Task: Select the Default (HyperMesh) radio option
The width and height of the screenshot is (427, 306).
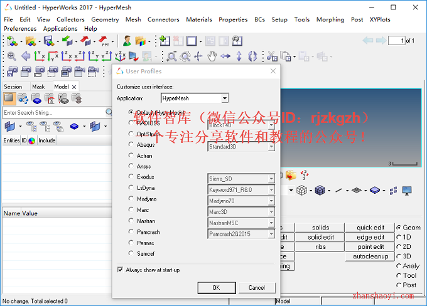Action: tap(131, 112)
